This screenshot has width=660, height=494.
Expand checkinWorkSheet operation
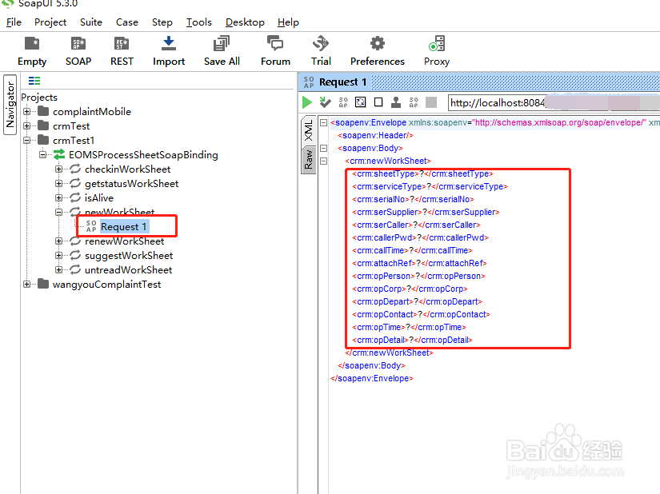point(59,169)
